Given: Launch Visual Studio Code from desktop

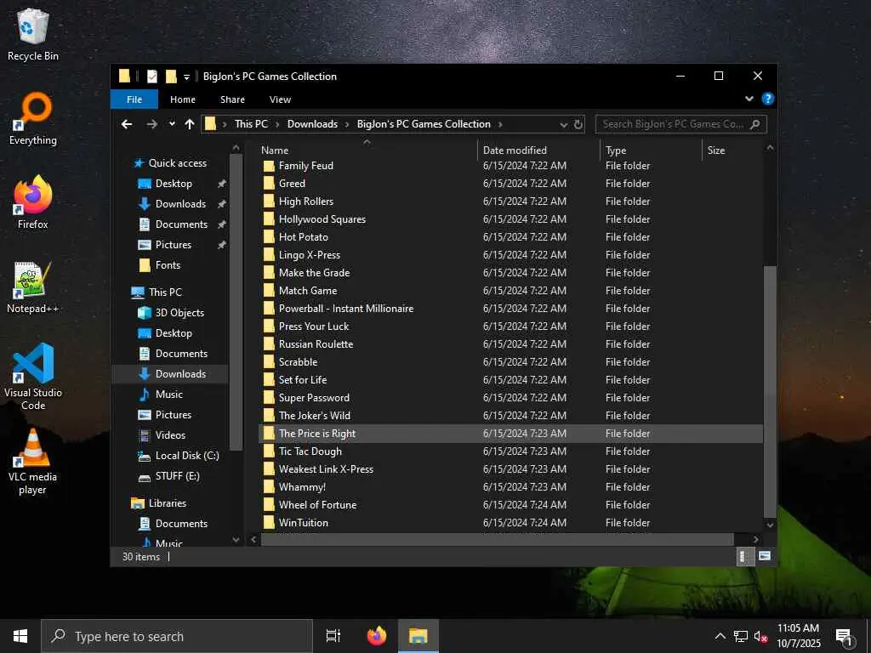Looking at the screenshot, I should [x=33, y=377].
